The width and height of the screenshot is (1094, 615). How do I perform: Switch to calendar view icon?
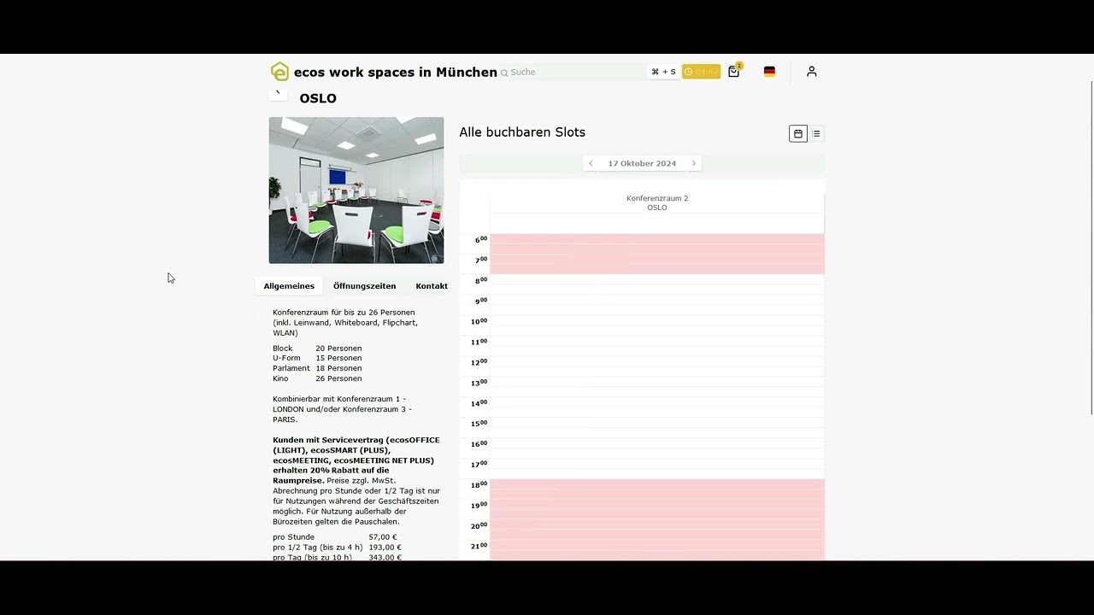(x=798, y=134)
